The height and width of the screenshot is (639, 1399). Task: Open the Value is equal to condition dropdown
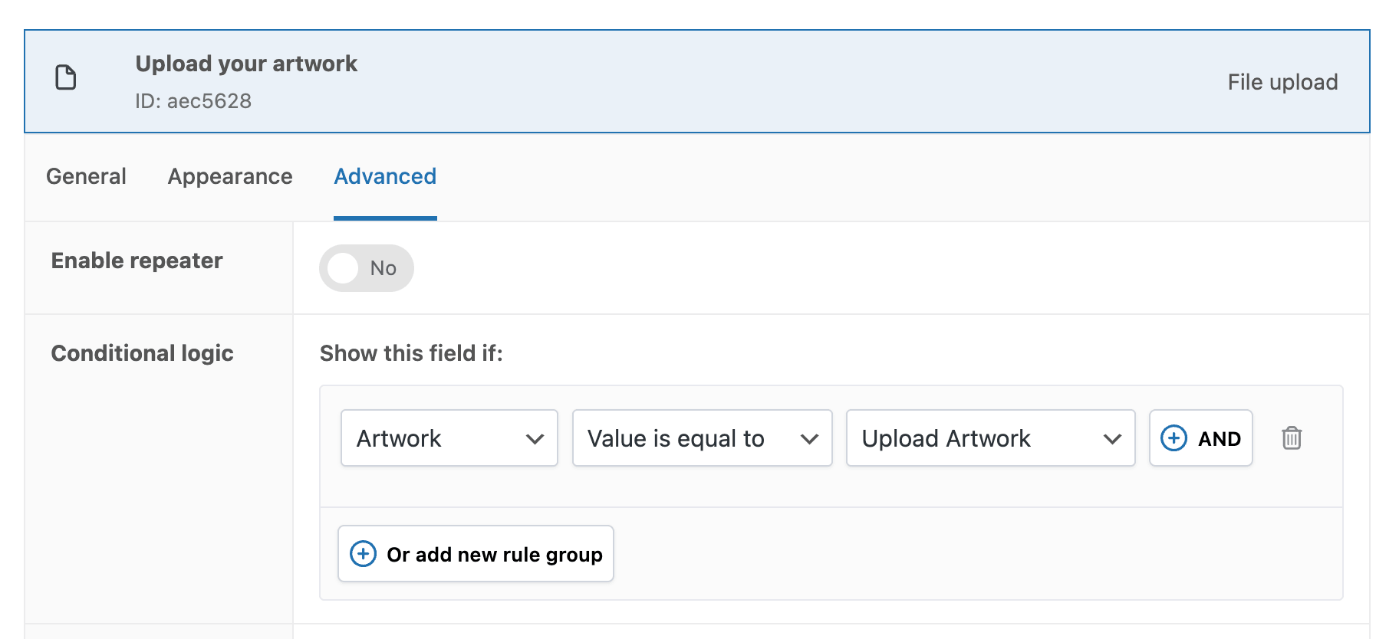click(x=701, y=438)
